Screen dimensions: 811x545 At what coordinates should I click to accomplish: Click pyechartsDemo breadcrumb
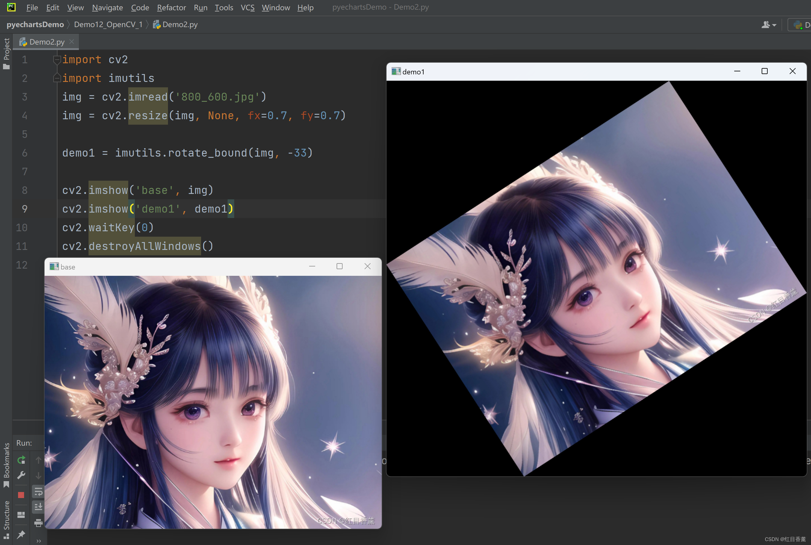click(35, 24)
